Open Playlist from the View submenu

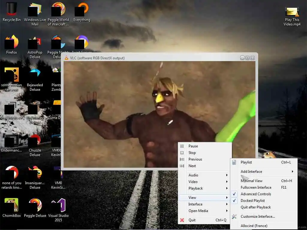[264, 162]
